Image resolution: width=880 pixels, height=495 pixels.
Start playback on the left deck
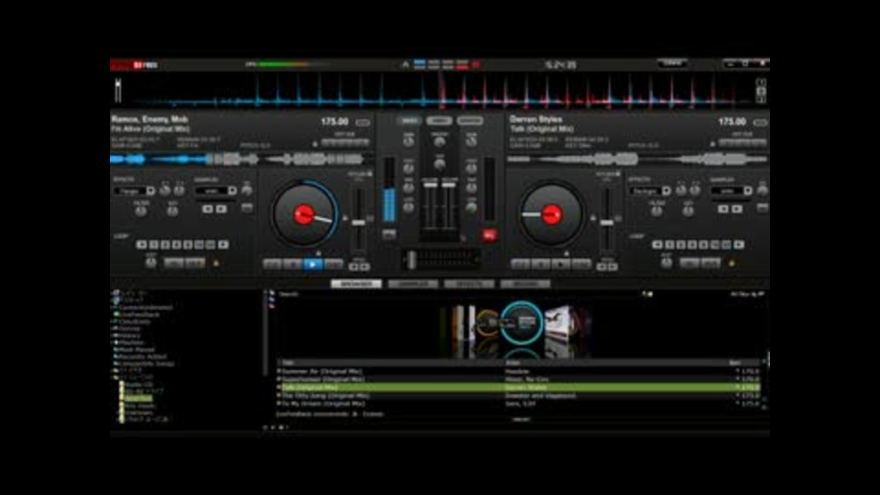tap(313, 264)
